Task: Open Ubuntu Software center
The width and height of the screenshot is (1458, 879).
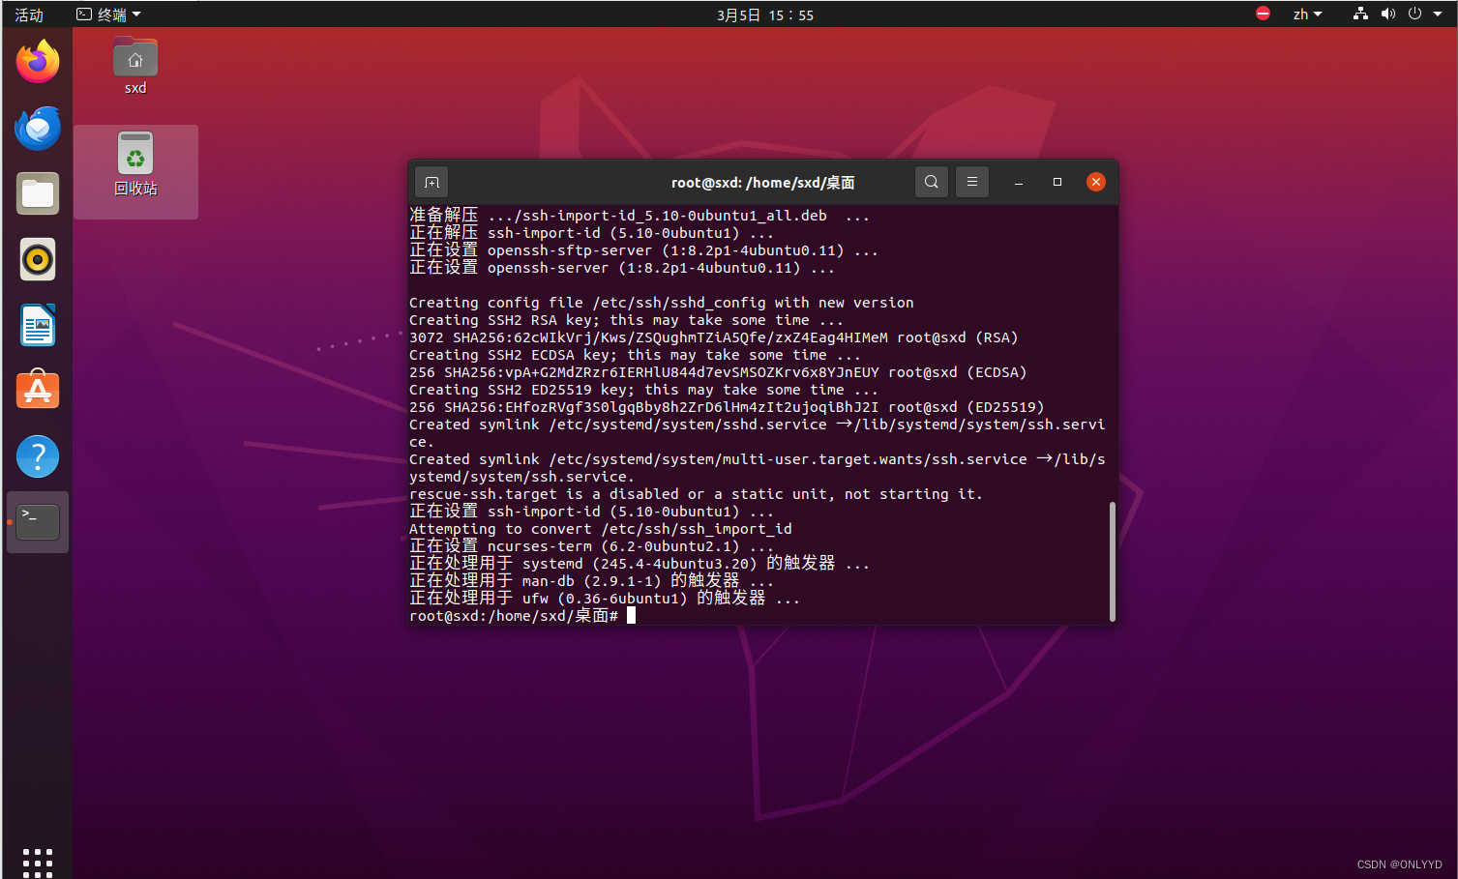Action: coord(38,392)
